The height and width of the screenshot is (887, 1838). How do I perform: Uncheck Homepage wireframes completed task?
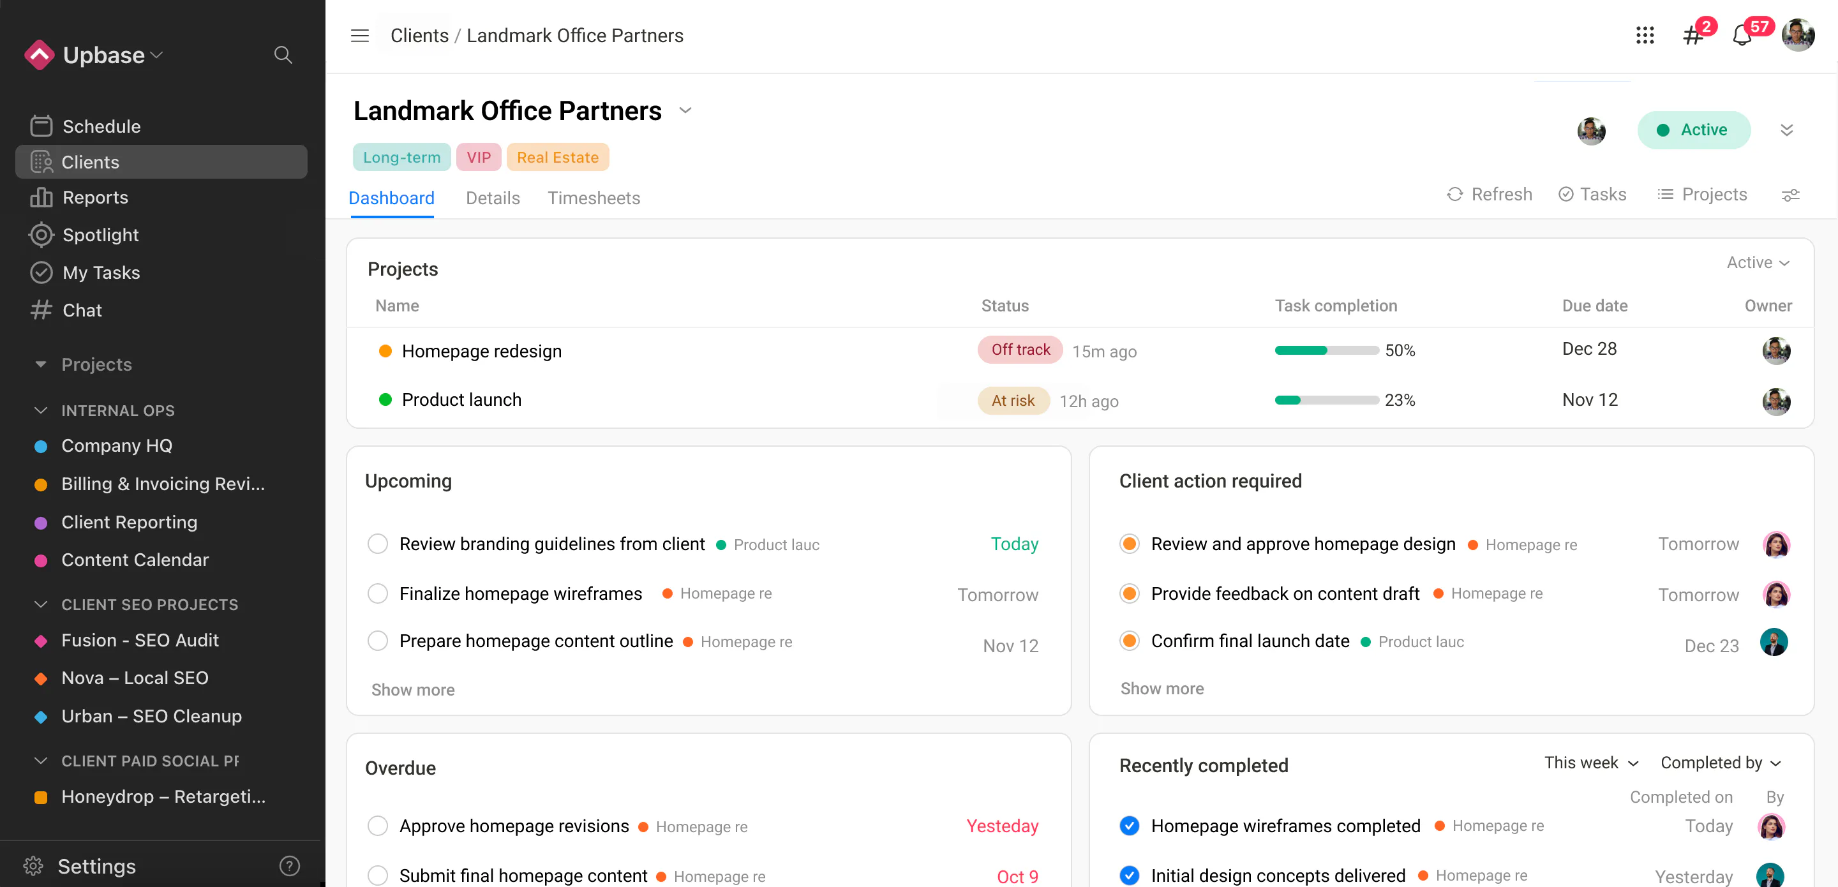tap(1130, 826)
